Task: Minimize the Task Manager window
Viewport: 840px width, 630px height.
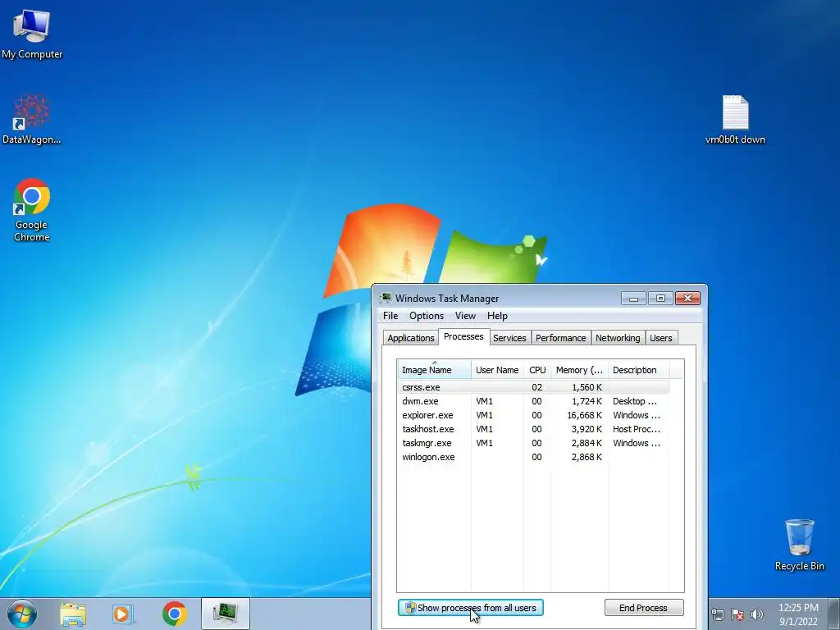Action: pyautogui.click(x=634, y=299)
